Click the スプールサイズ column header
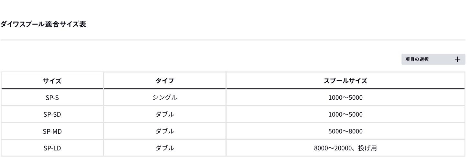 coord(345,81)
